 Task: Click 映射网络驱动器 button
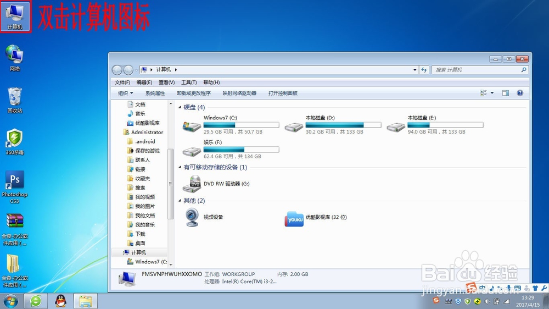coord(239,93)
